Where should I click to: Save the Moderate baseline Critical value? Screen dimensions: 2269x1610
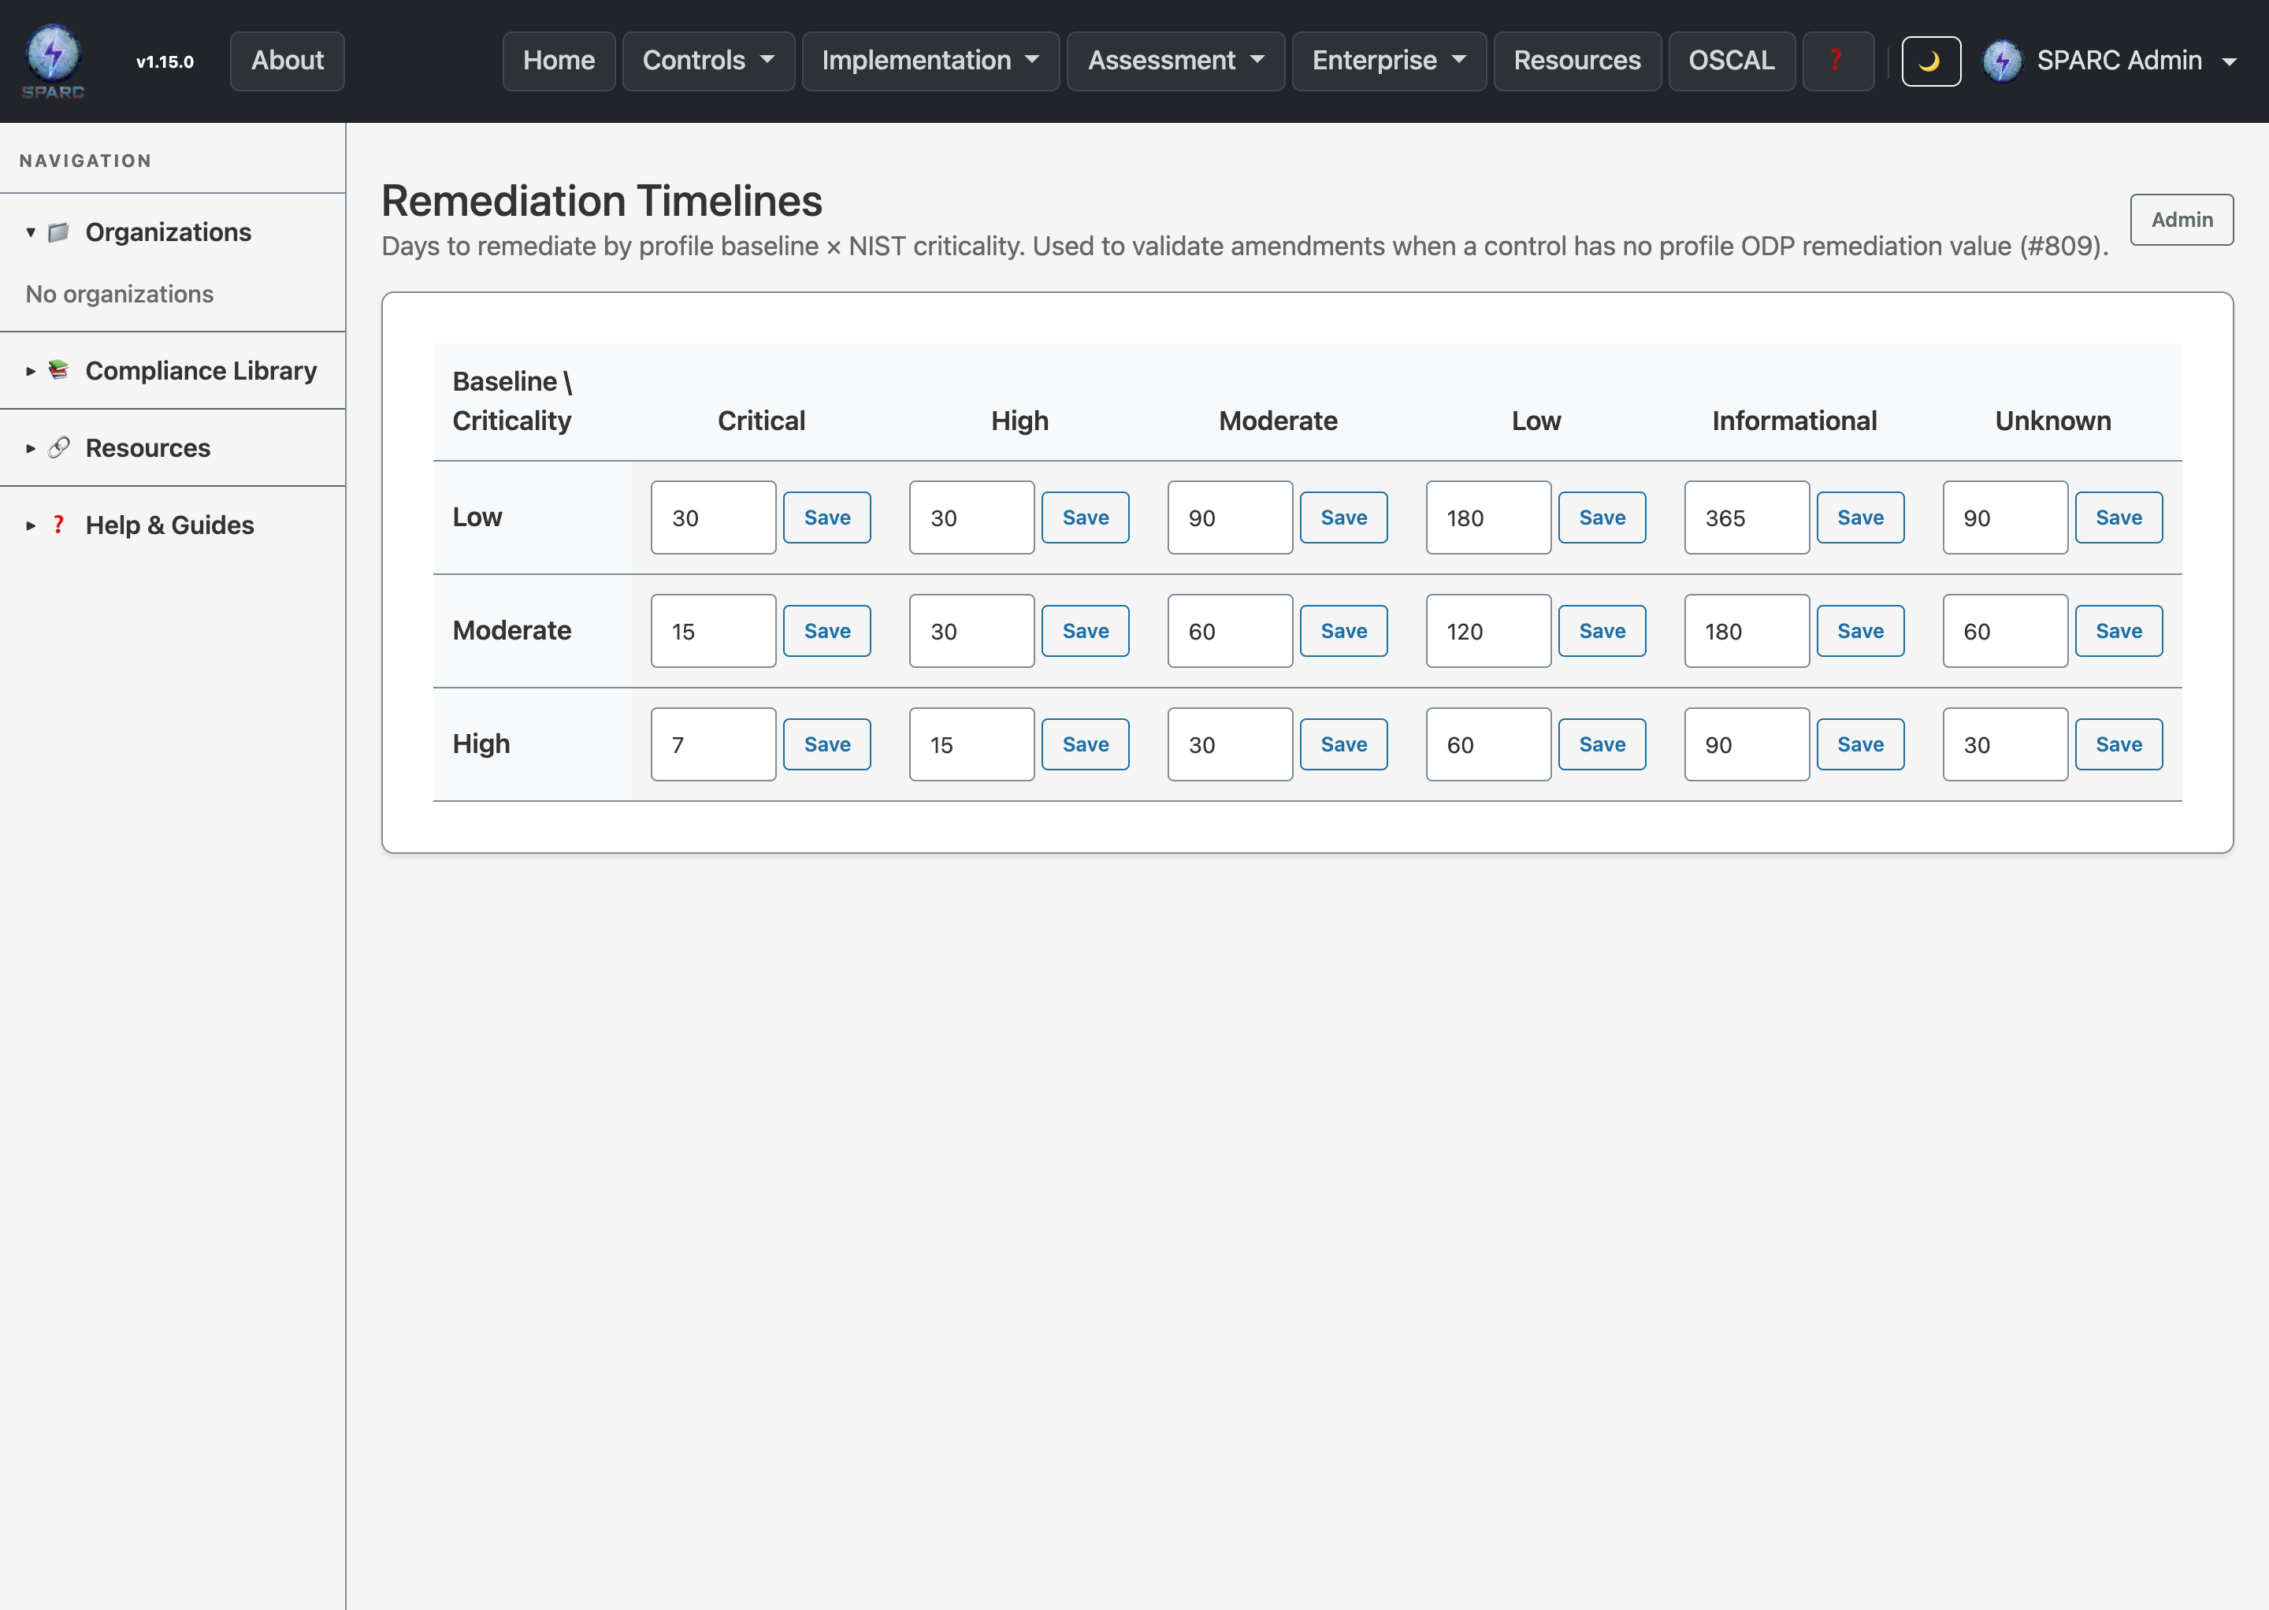coord(827,630)
